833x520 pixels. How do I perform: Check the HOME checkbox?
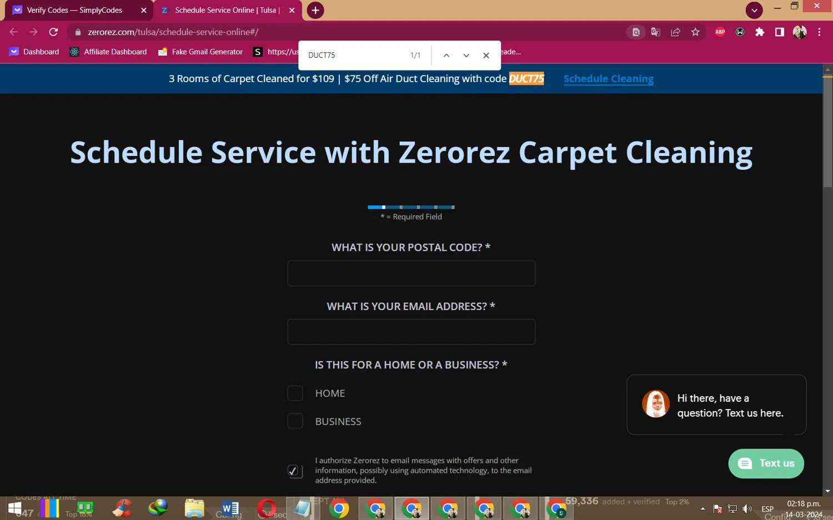(x=295, y=393)
